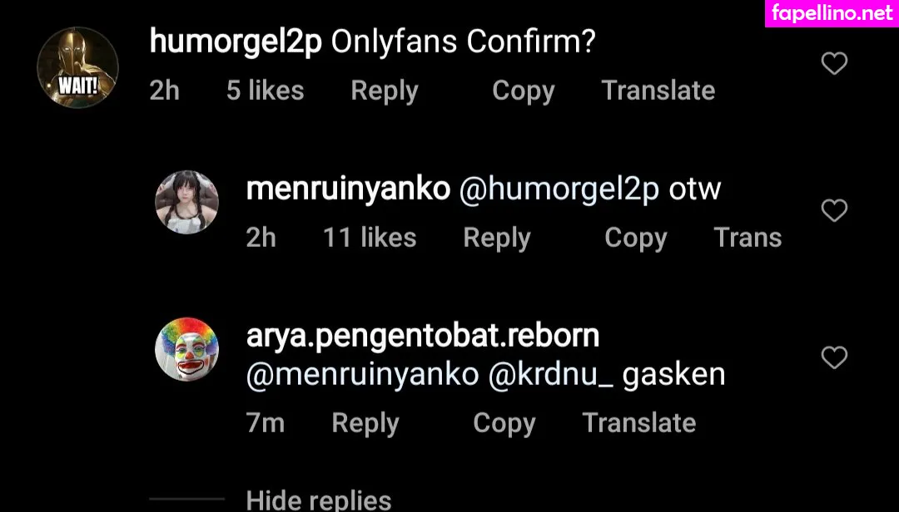This screenshot has height=512, width=899.
Task: Reply to arya.pengentobat.reborn's comment
Action: pos(365,423)
